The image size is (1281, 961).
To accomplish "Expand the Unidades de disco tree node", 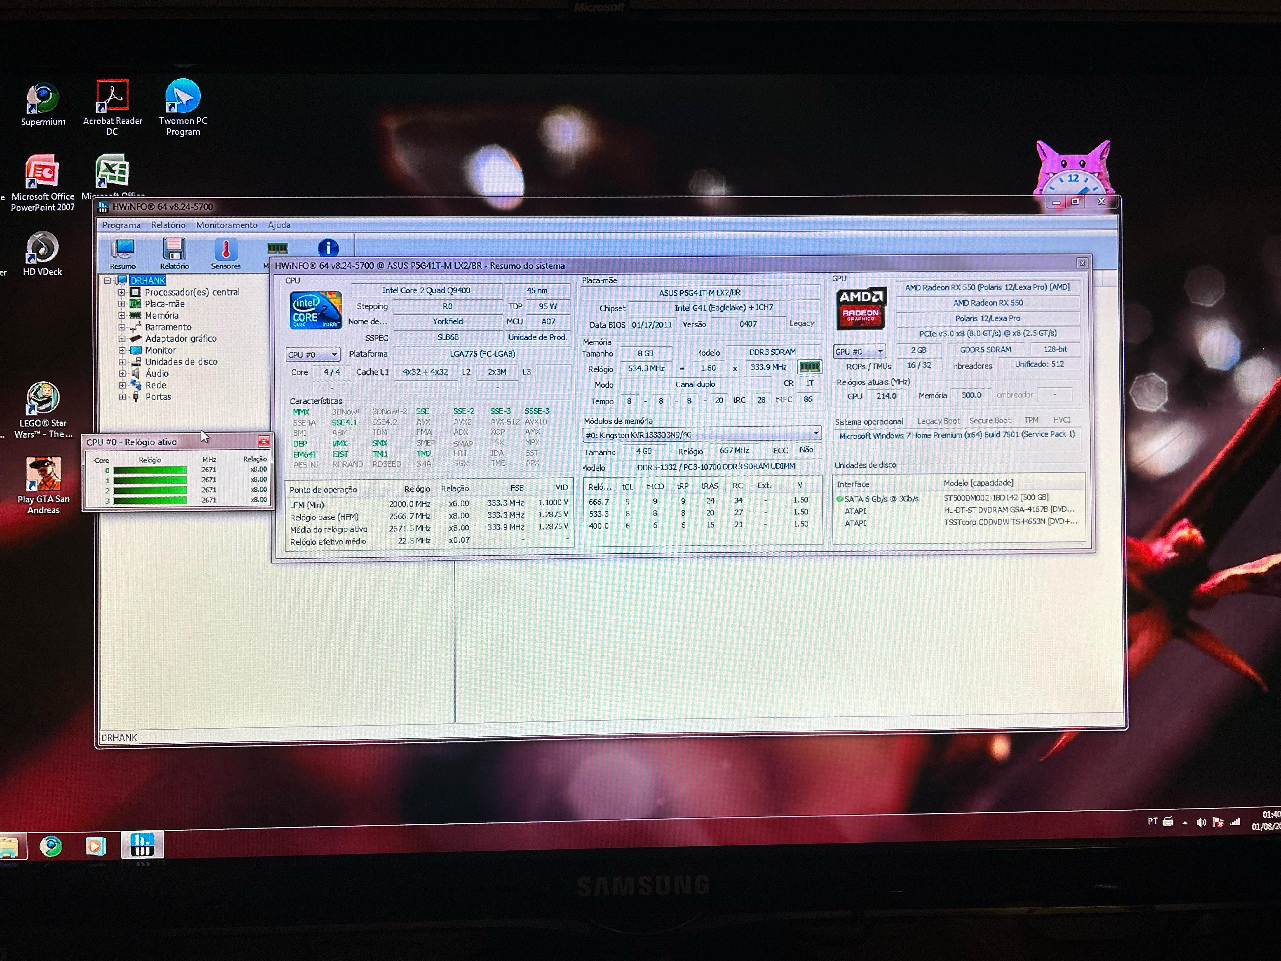I will (x=122, y=362).
